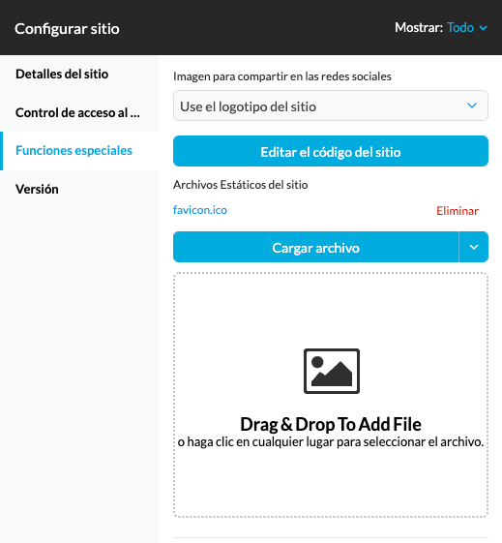The image size is (502, 543).
Task: Open Control de acceso al sitio section
Action: 79,112
